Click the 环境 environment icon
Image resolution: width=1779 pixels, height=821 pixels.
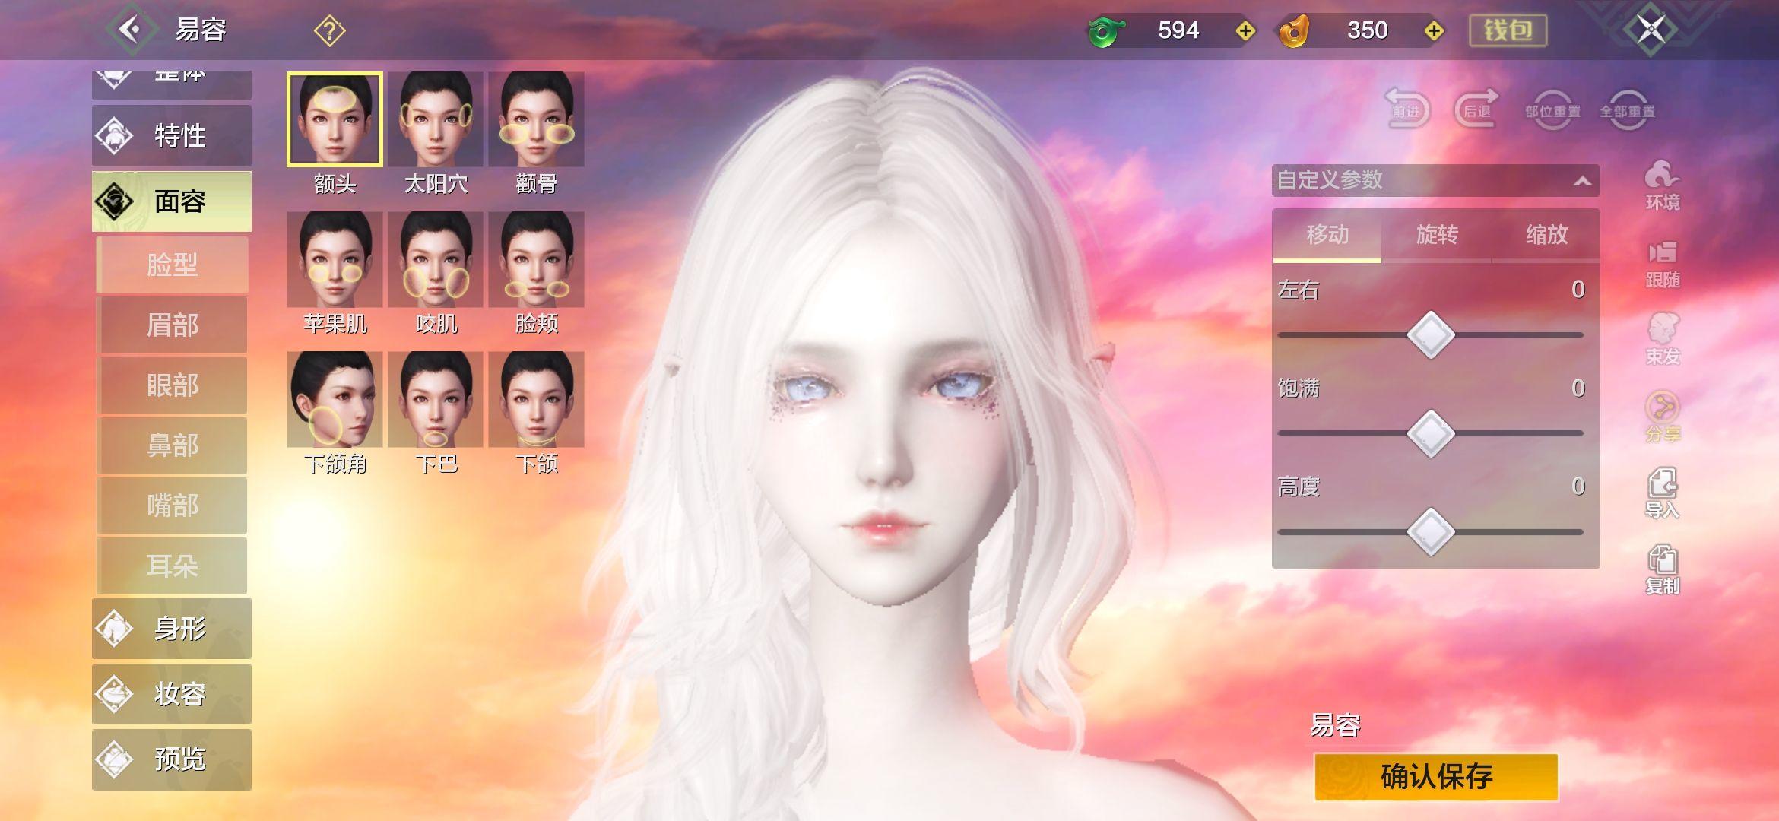pyautogui.click(x=1662, y=185)
